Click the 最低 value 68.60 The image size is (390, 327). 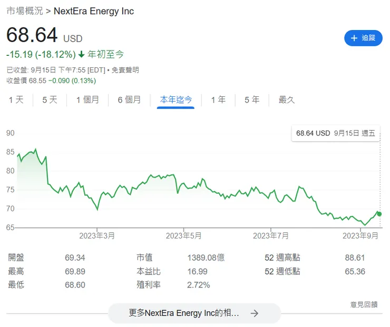(x=75, y=285)
